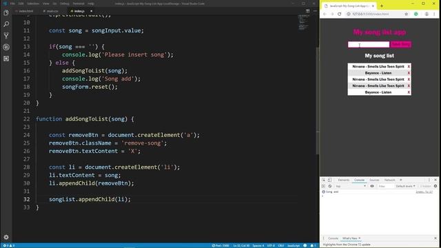
Task: Click the code minimap
Action: (303, 23)
